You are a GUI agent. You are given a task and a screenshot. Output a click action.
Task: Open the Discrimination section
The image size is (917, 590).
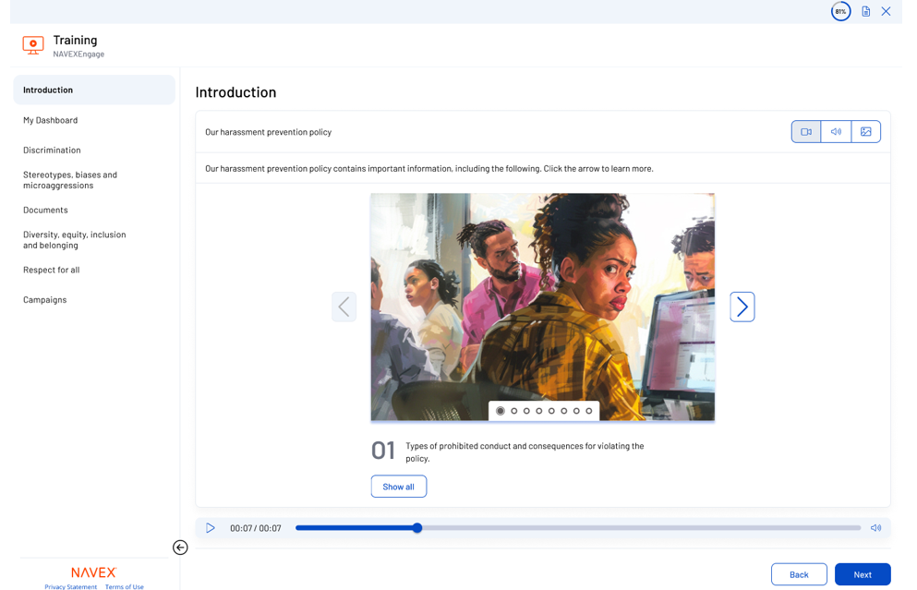(52, 151)
